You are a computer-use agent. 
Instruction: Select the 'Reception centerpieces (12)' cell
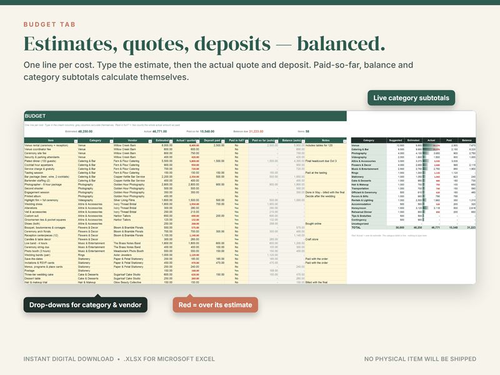coord(51,236)
